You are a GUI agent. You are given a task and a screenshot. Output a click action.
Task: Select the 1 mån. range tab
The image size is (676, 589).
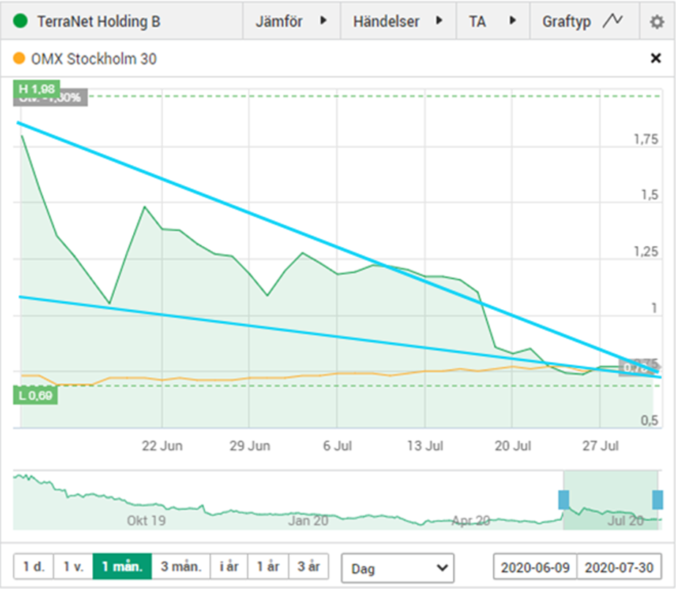(122, 566)
